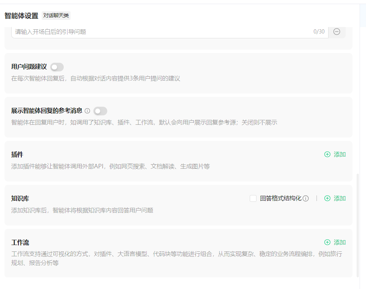Screen dimensions: 366x289
Task: Click the plus add icon in the 插件 section
Action: 327,154
